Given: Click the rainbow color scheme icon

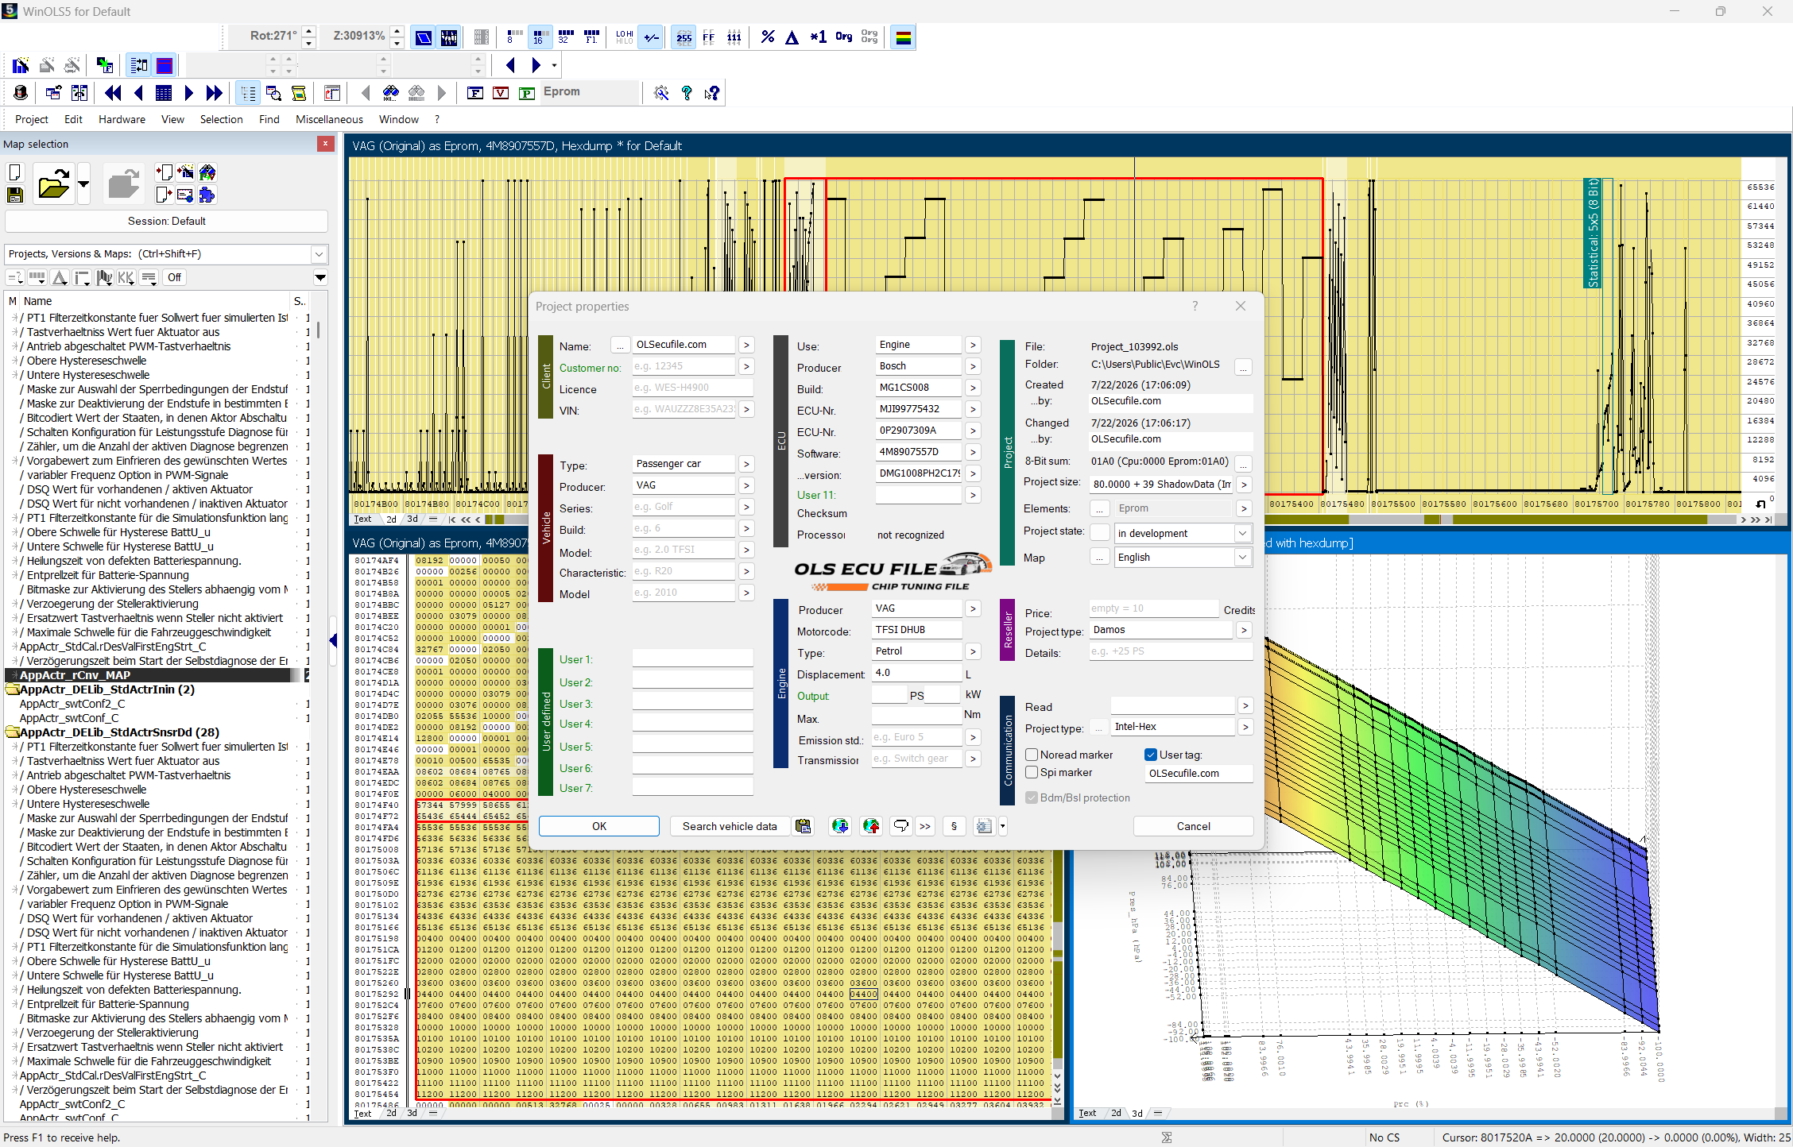Looking at the screenshot, I should [x=904, y=37].
